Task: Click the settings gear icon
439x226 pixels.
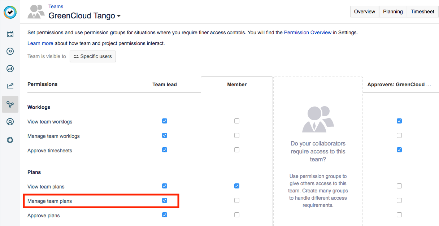Action: click(10, 140)
